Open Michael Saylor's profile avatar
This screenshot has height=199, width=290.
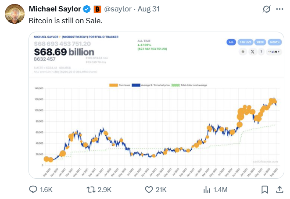tap(14, 14)
